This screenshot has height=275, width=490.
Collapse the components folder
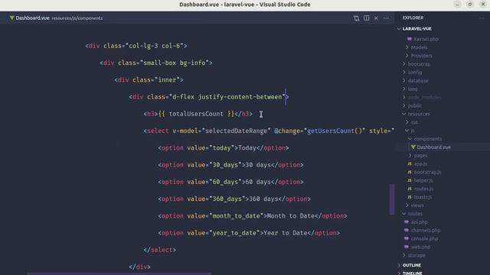(410, 139)
